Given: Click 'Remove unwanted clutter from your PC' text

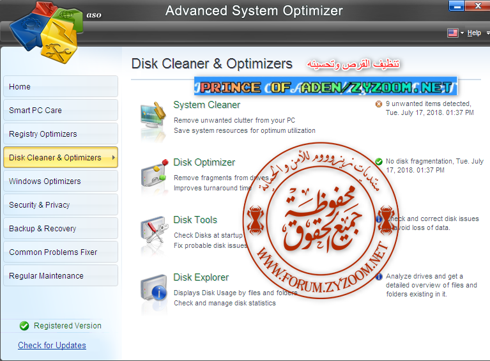Looking at the screenshot, I should coord(234,120).
